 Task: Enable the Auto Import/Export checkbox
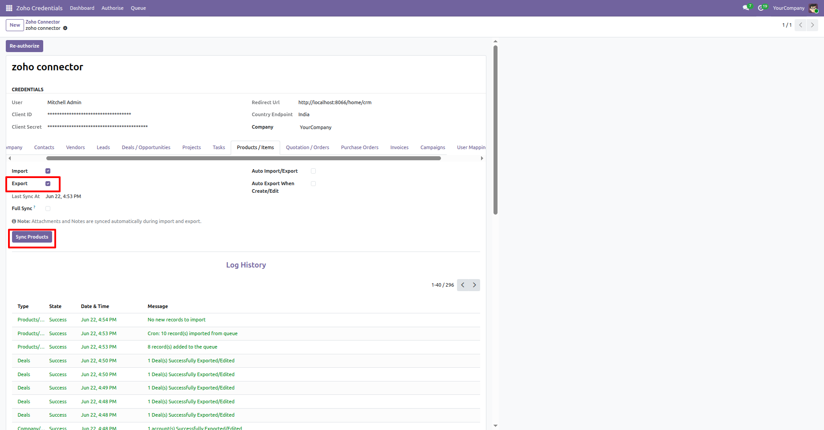(314, 171)
